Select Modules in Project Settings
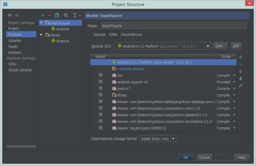 (x=21, y=34)
